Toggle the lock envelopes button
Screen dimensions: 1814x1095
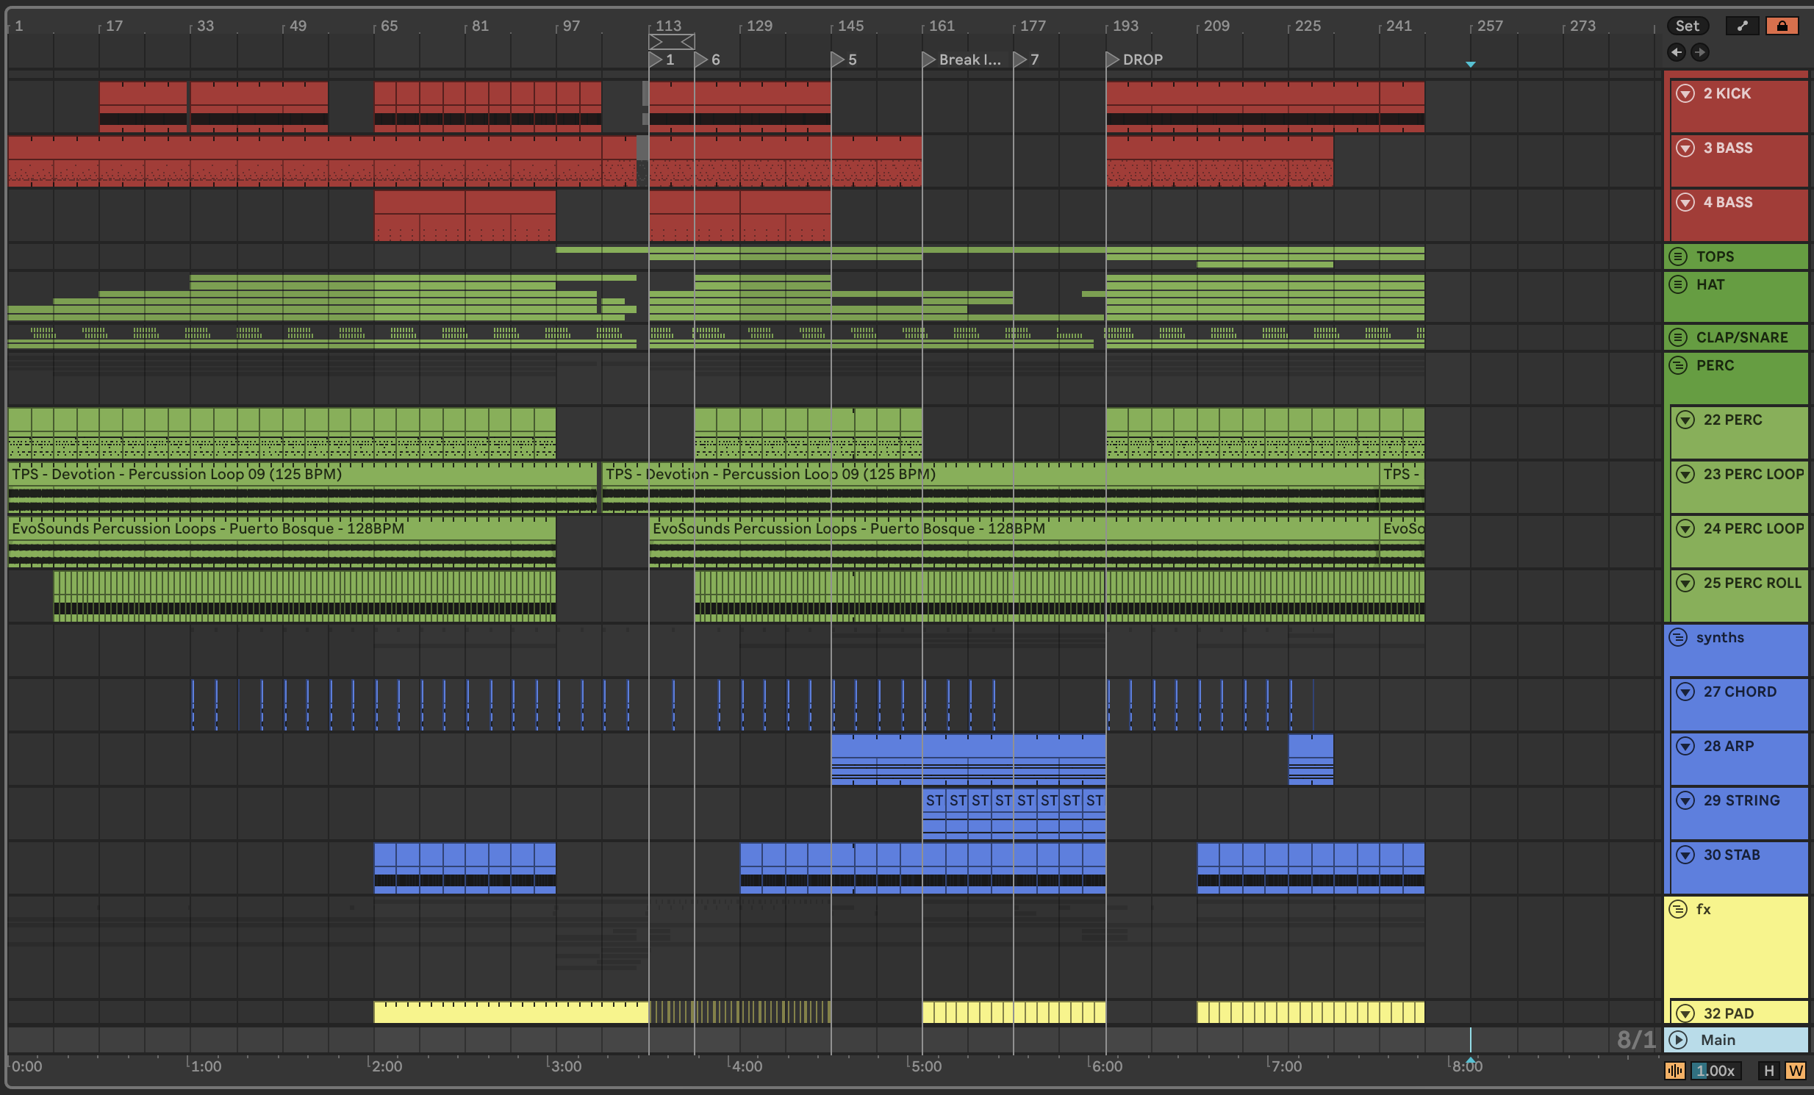point(1782,26)
